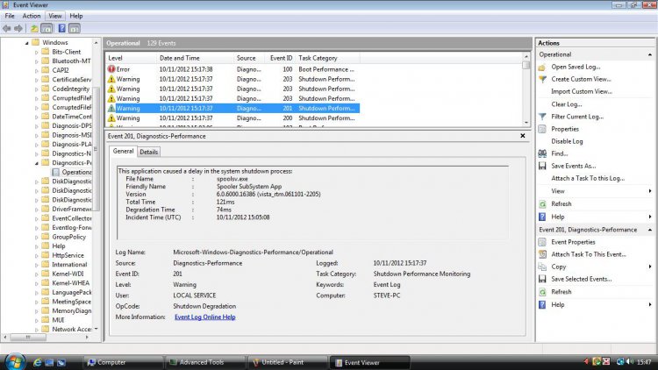This screenshot has width=658, height=370.
Task: Open the Copy submenu arrow in Actions
Action: pyautogui.click(x=650, y=267)
